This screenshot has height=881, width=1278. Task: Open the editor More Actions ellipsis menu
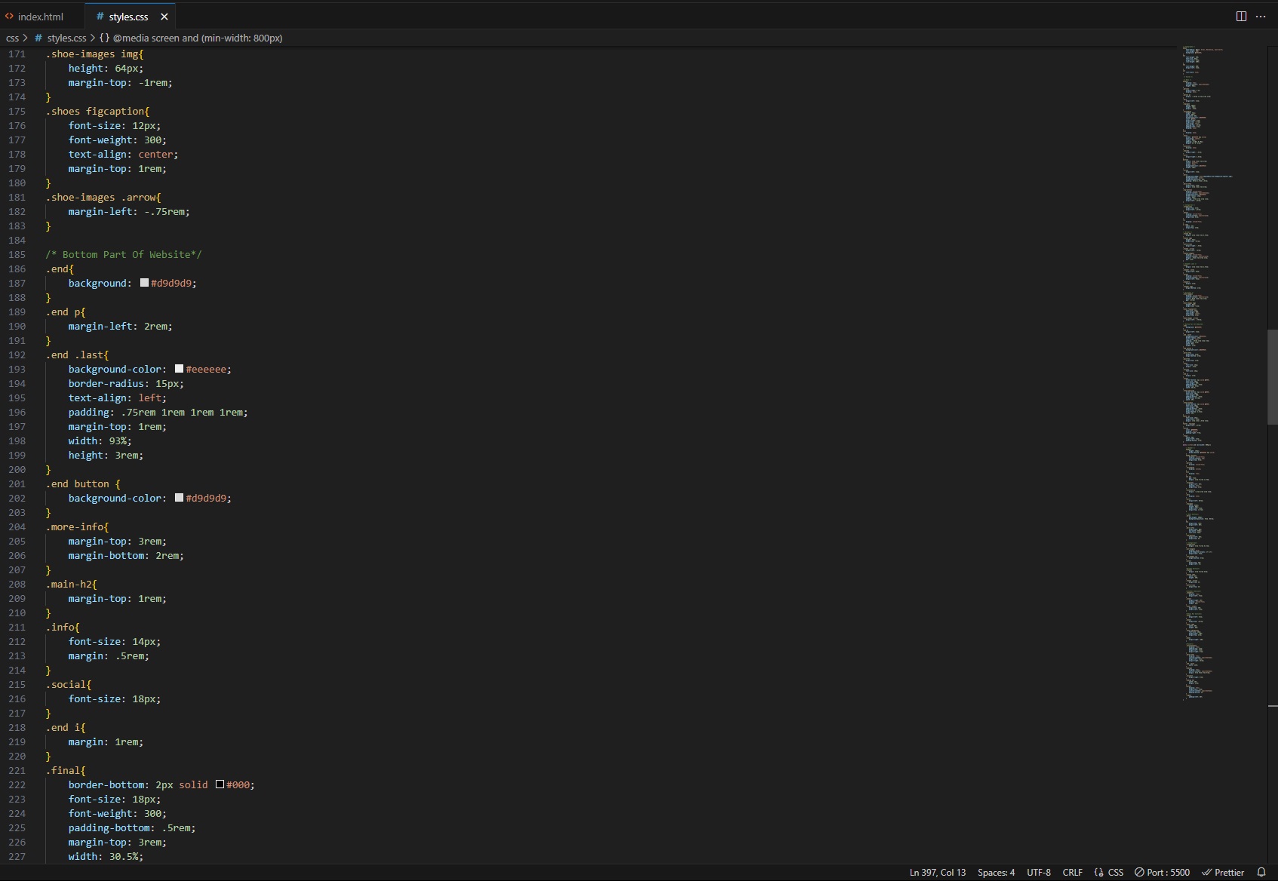click(1261, 16)
